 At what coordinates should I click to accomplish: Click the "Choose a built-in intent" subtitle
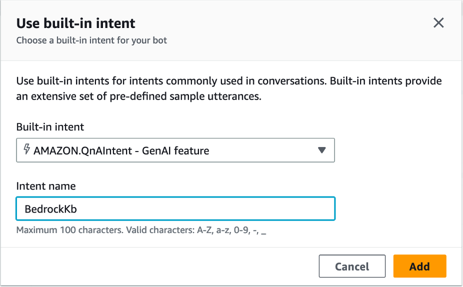[x=91, y=40]
